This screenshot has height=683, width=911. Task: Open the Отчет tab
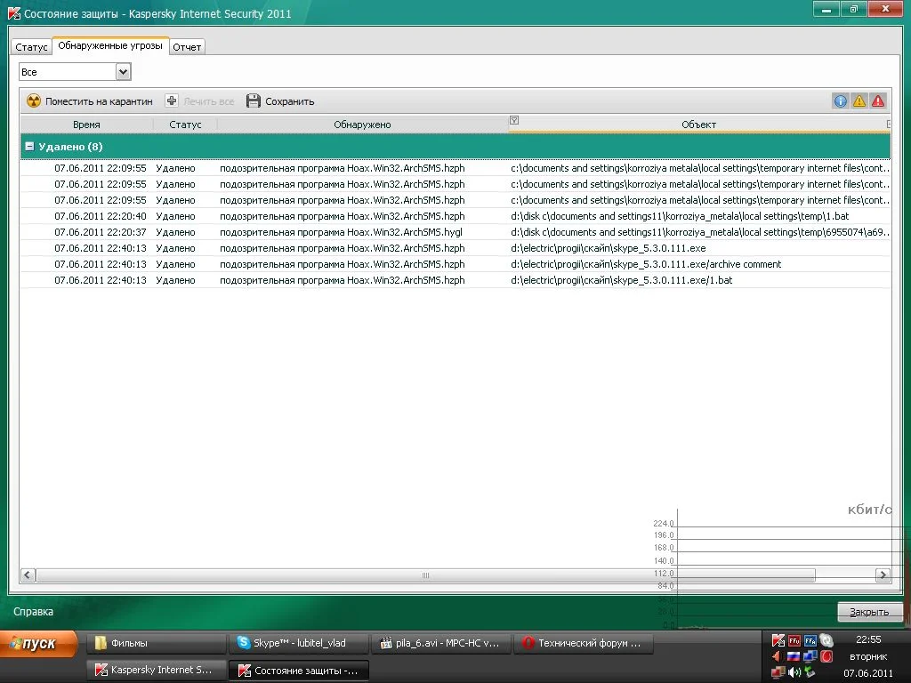coord(187,47)
